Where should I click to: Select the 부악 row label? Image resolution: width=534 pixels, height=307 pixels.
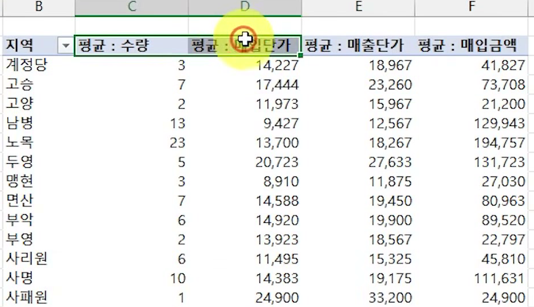click(x=39, y=220)
